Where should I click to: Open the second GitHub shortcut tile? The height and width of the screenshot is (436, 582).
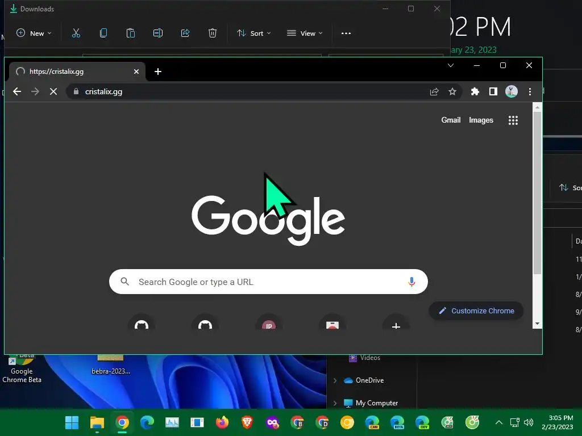point(205,322)
